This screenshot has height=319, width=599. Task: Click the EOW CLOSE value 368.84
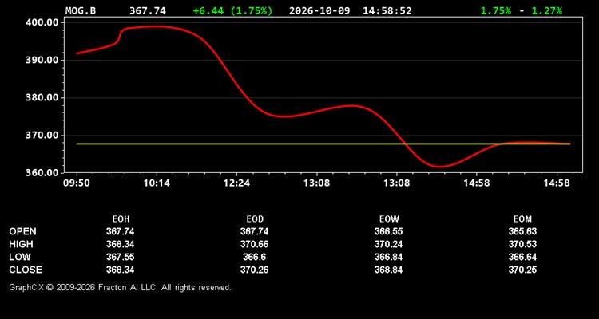pos(388,270)
